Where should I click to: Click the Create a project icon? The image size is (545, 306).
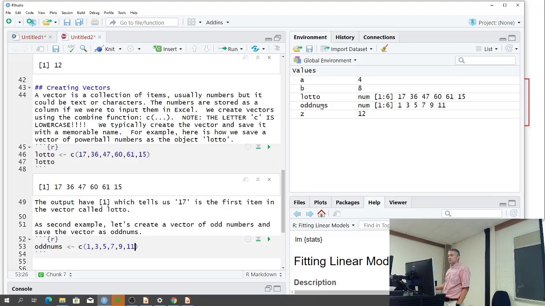click(31, 22)
